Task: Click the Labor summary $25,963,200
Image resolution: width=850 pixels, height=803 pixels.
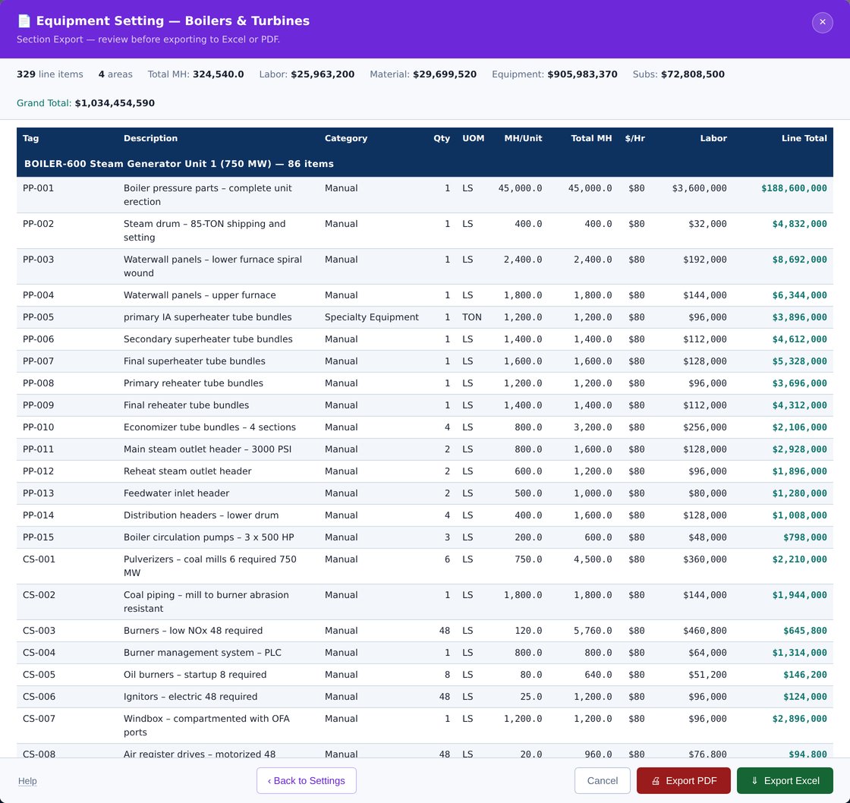Action: 323,74
